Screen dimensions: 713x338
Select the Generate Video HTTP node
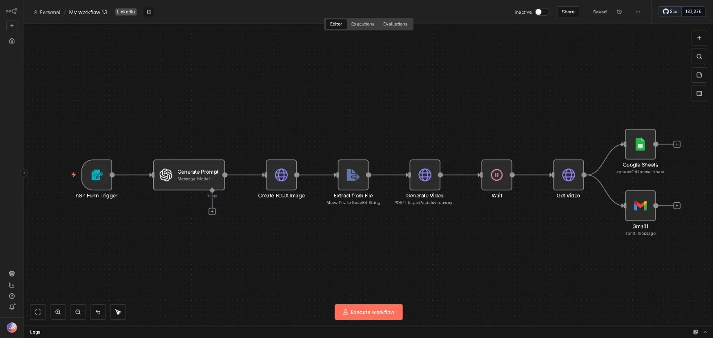(425, 175)
